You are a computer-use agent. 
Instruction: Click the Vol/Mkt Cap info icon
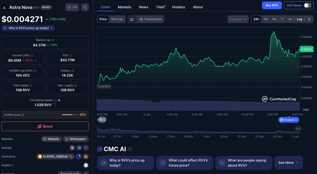coord(35,71)
